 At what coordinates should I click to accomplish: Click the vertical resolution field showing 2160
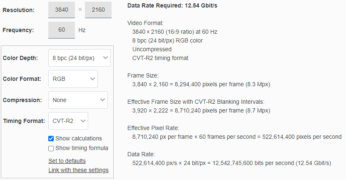(x=98, y=10)
